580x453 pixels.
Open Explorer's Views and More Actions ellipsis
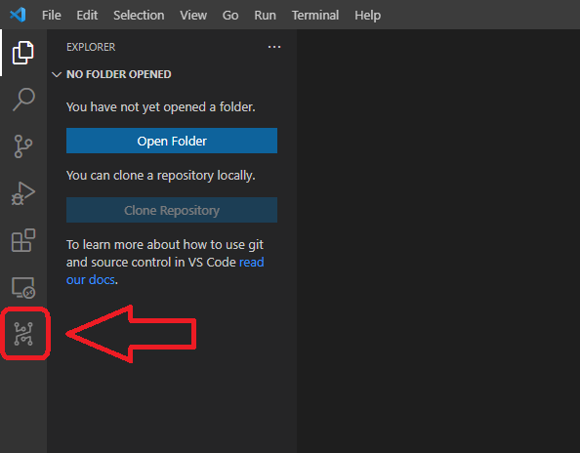[274, 47]
